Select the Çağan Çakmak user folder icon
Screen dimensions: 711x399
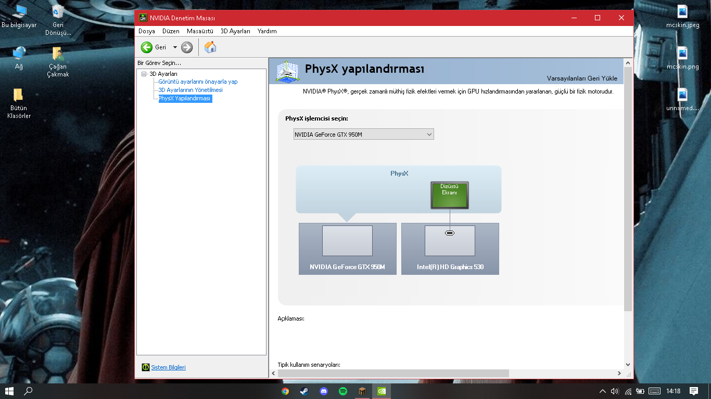(x=58, y=62)
